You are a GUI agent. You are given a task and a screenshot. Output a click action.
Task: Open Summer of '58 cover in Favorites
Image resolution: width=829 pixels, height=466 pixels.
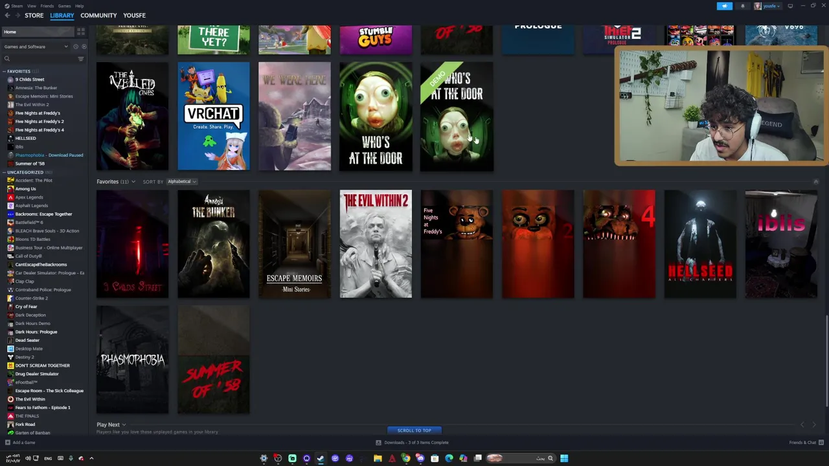tap(213, 359)
